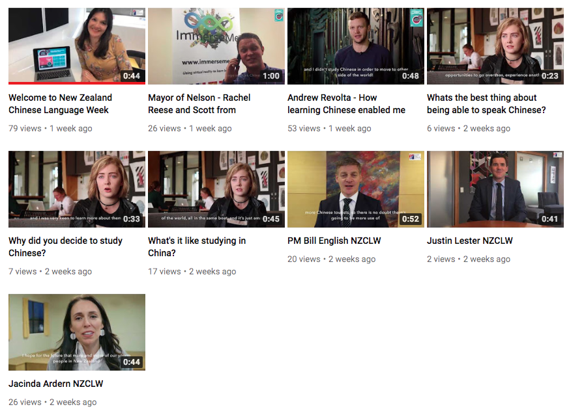Viewport: 584px width, 409px height.
Task: Click the Jacinda Ardern NZCLW title text
Action: pos(56,384)
